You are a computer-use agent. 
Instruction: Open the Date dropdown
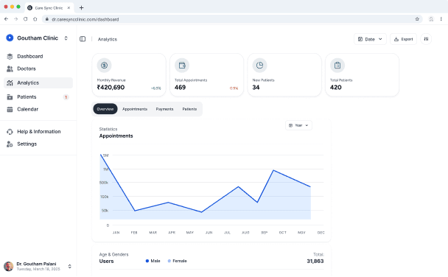(370, 39)
